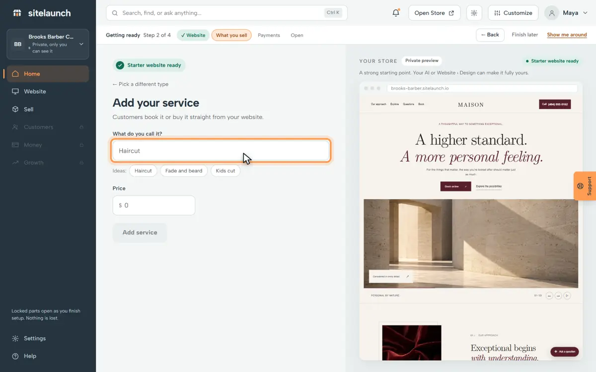
Task: Click the Finish later link
Action: (x=525, y=35)
